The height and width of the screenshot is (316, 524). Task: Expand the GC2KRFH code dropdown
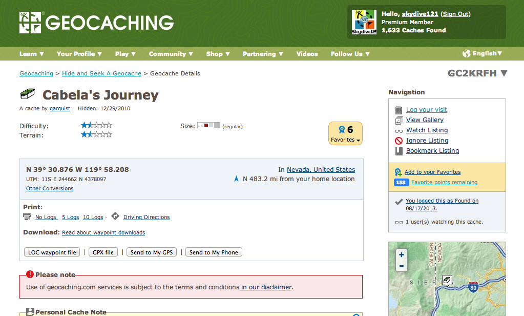tap(477, 73)
